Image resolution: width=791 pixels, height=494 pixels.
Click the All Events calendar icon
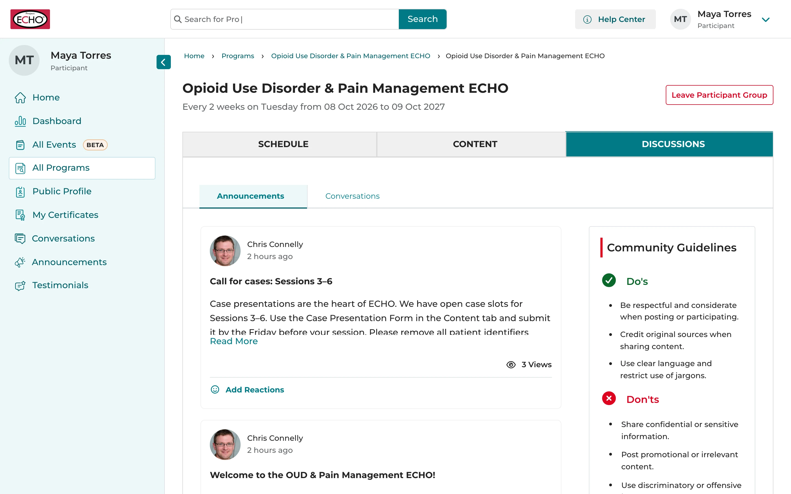(20, 145)
